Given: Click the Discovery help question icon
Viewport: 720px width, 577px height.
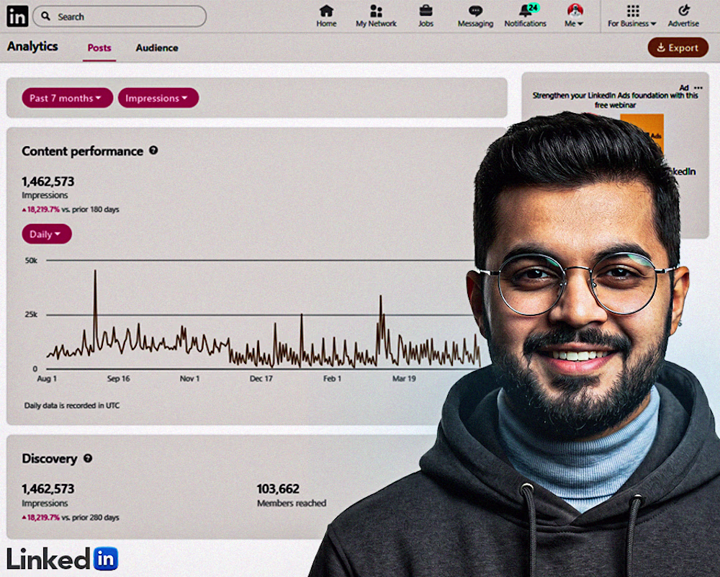Looking at the screenshot, I should coord(88,458).
